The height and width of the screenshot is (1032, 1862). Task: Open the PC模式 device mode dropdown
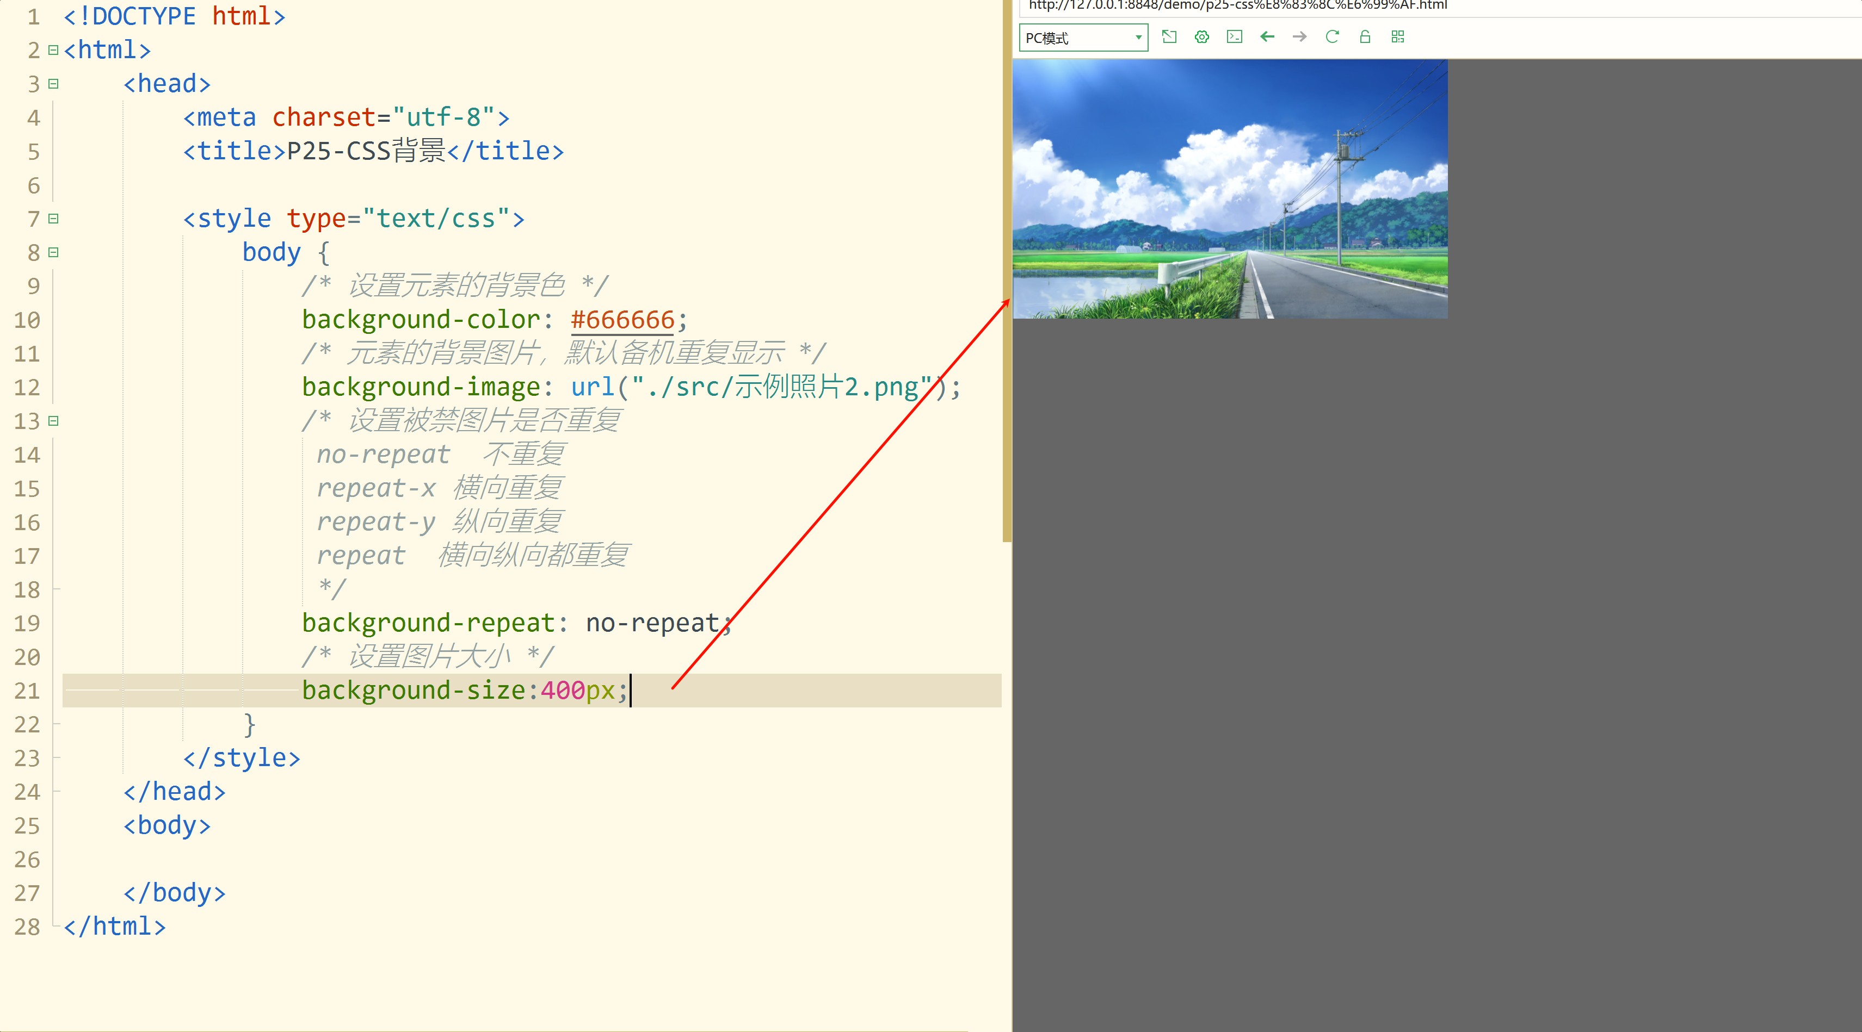(x=1083, y=38)
